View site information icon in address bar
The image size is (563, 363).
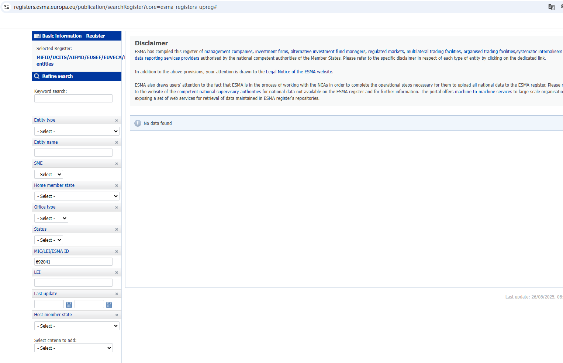coord(7,7)
